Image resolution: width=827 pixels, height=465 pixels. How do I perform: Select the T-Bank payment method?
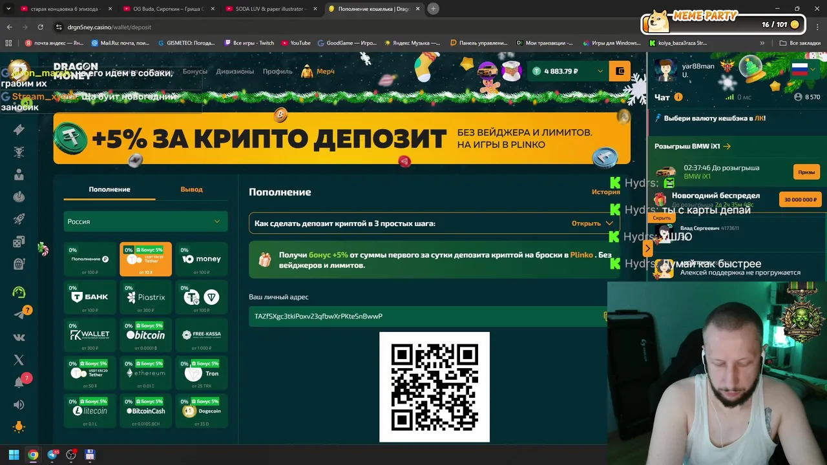click(x=90, y=297)
